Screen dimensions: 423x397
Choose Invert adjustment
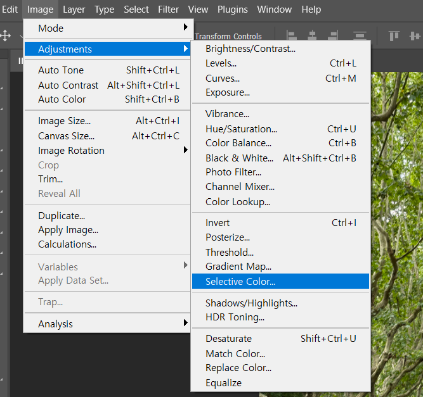(x=280, y=223)
